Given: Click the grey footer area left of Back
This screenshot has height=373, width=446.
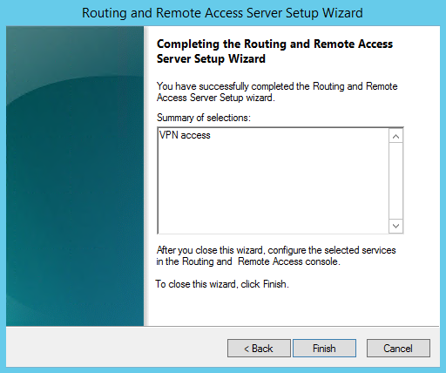Looking at the screenshot, I should click(116, 347).
